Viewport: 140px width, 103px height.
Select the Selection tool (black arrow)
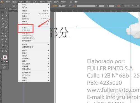(x=3, y=13)
